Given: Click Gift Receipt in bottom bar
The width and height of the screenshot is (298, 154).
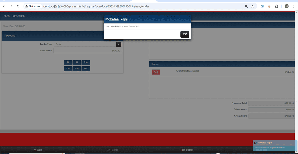Looking at the screenshot, I should pyautogui.click(x=112, y=150).
